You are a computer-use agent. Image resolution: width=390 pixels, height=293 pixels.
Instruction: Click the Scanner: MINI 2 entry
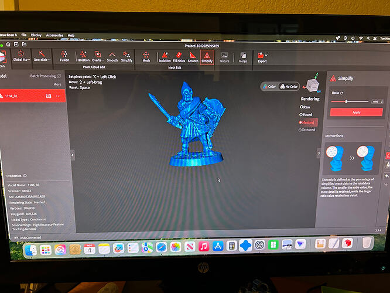20,191
